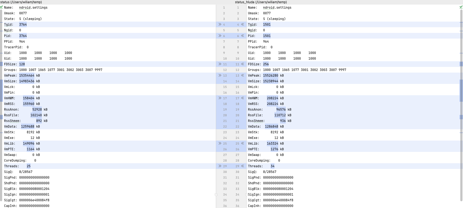Accept right-side Tgid 1501 change with left-pointing arrows

(x=243, y=24)
